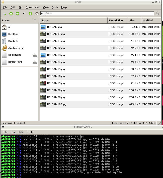Eject the SETTINGS volume
The height and width of the screenshot is (178, 163).
35,55
